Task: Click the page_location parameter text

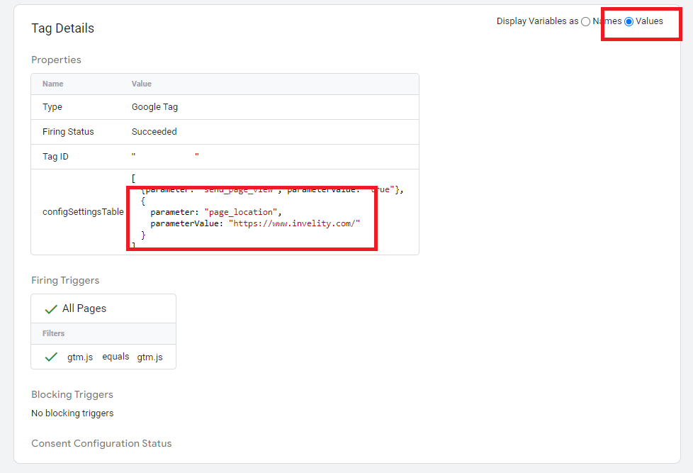Action: (241, 212)
